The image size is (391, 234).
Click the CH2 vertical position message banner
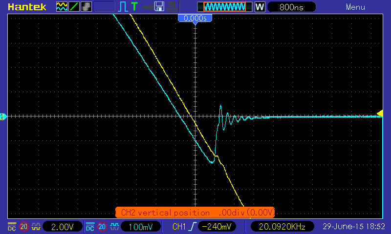click(195, 213)
